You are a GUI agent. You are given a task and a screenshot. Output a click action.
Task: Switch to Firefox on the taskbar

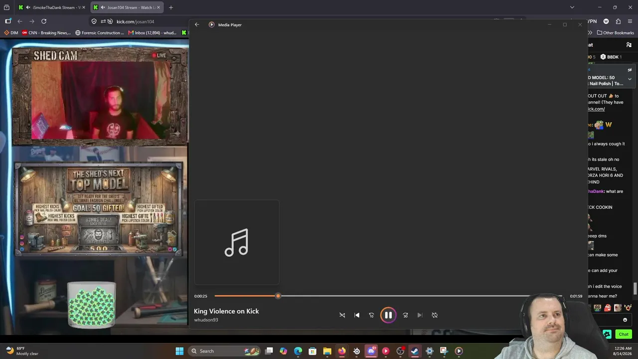pyautogui.click(x=342, y=351)
